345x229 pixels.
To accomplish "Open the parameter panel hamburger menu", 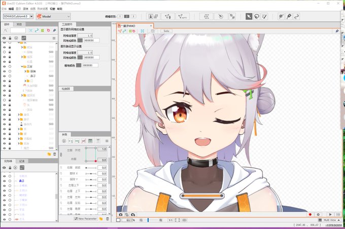I will tap(107, 141).
